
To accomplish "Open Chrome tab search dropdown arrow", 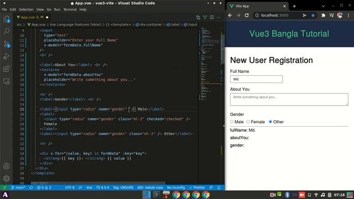I will pos(323,6).
